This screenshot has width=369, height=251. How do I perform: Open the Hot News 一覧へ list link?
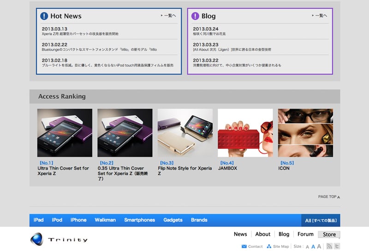pos(168,16)
